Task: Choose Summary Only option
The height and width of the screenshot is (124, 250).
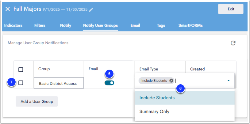Action: click(x=185, y=111)
